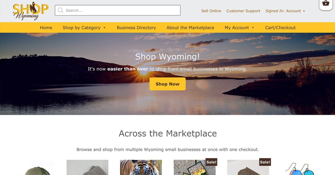This screenshot has width=335, height=175.
Task: Open About the Marketplace
Action: tap(190, 28)
